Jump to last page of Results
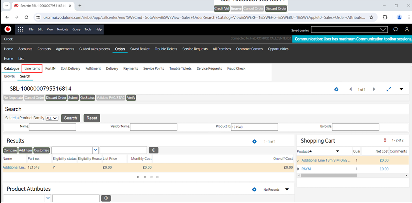412x203 pixels. tap(157, 177)
